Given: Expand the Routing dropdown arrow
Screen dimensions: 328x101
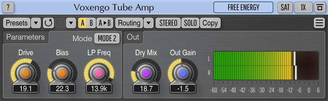Looking at the screenshot, I should 149,23.
